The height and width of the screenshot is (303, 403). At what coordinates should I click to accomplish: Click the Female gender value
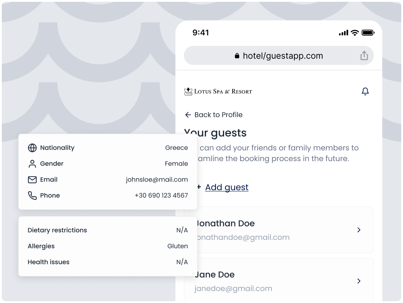[176, 164]
